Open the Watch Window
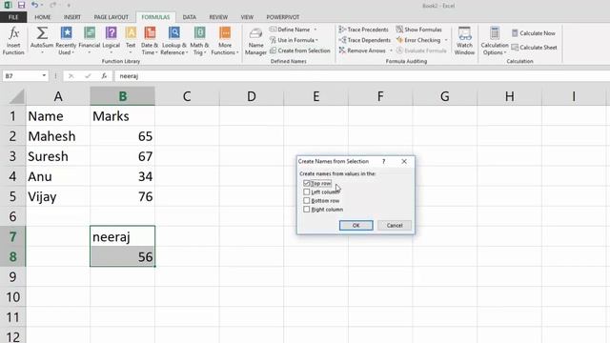The width and height of the screenshot is (610, 343). coord(464,41)
